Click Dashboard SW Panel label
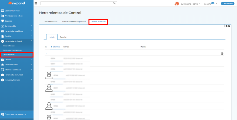The height and width of the screenshot is (120, 237). click(x=12, y=11)
